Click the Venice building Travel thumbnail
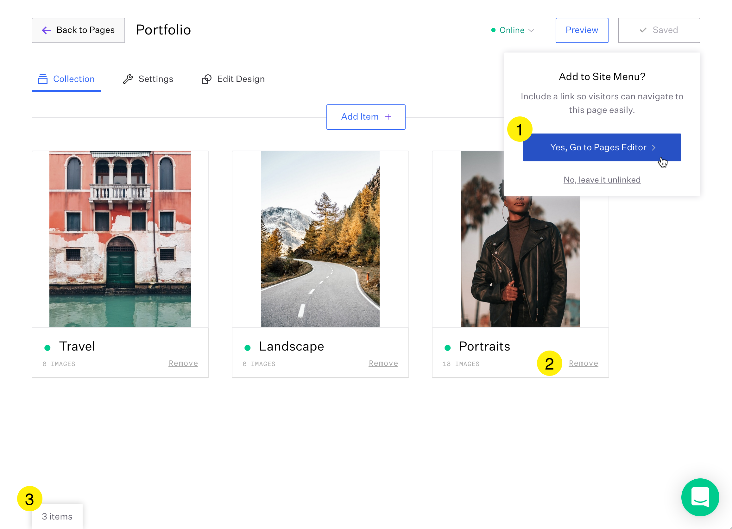 tap(120, 239)
